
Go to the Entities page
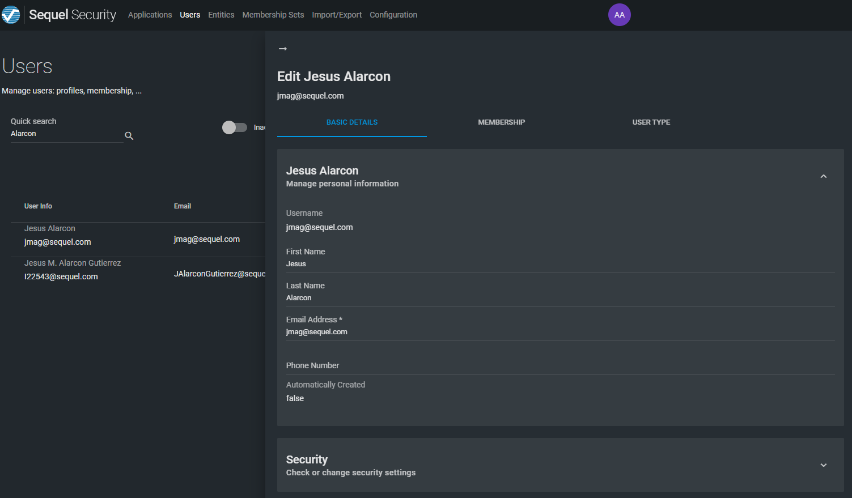pyautogui.click(x=221, y=15)
